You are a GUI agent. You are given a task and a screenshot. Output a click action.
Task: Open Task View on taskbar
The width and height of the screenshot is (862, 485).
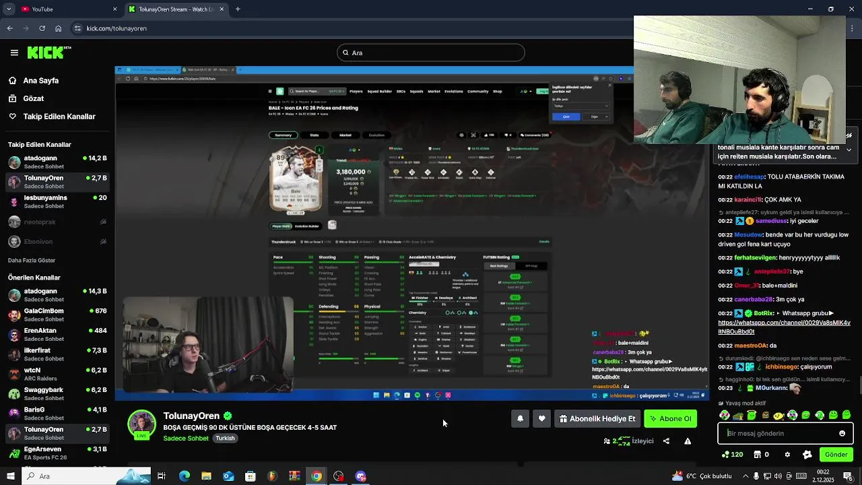162,476
